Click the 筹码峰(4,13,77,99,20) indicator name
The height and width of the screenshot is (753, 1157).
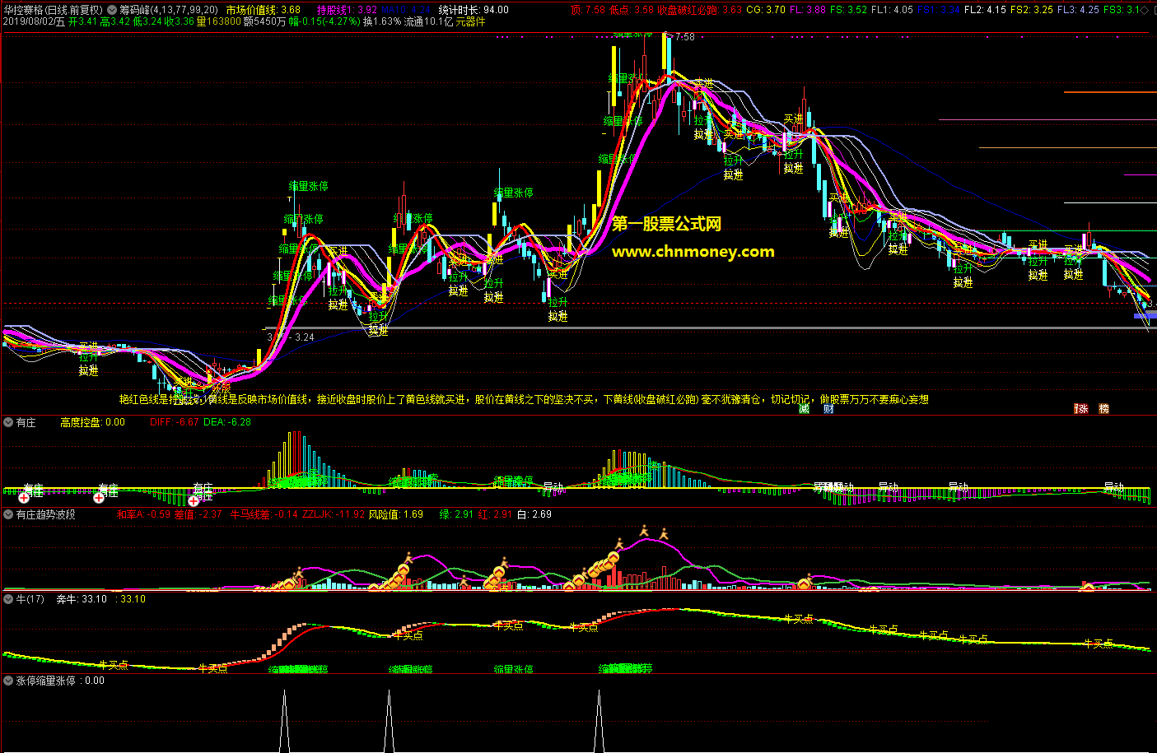point(169,10)
